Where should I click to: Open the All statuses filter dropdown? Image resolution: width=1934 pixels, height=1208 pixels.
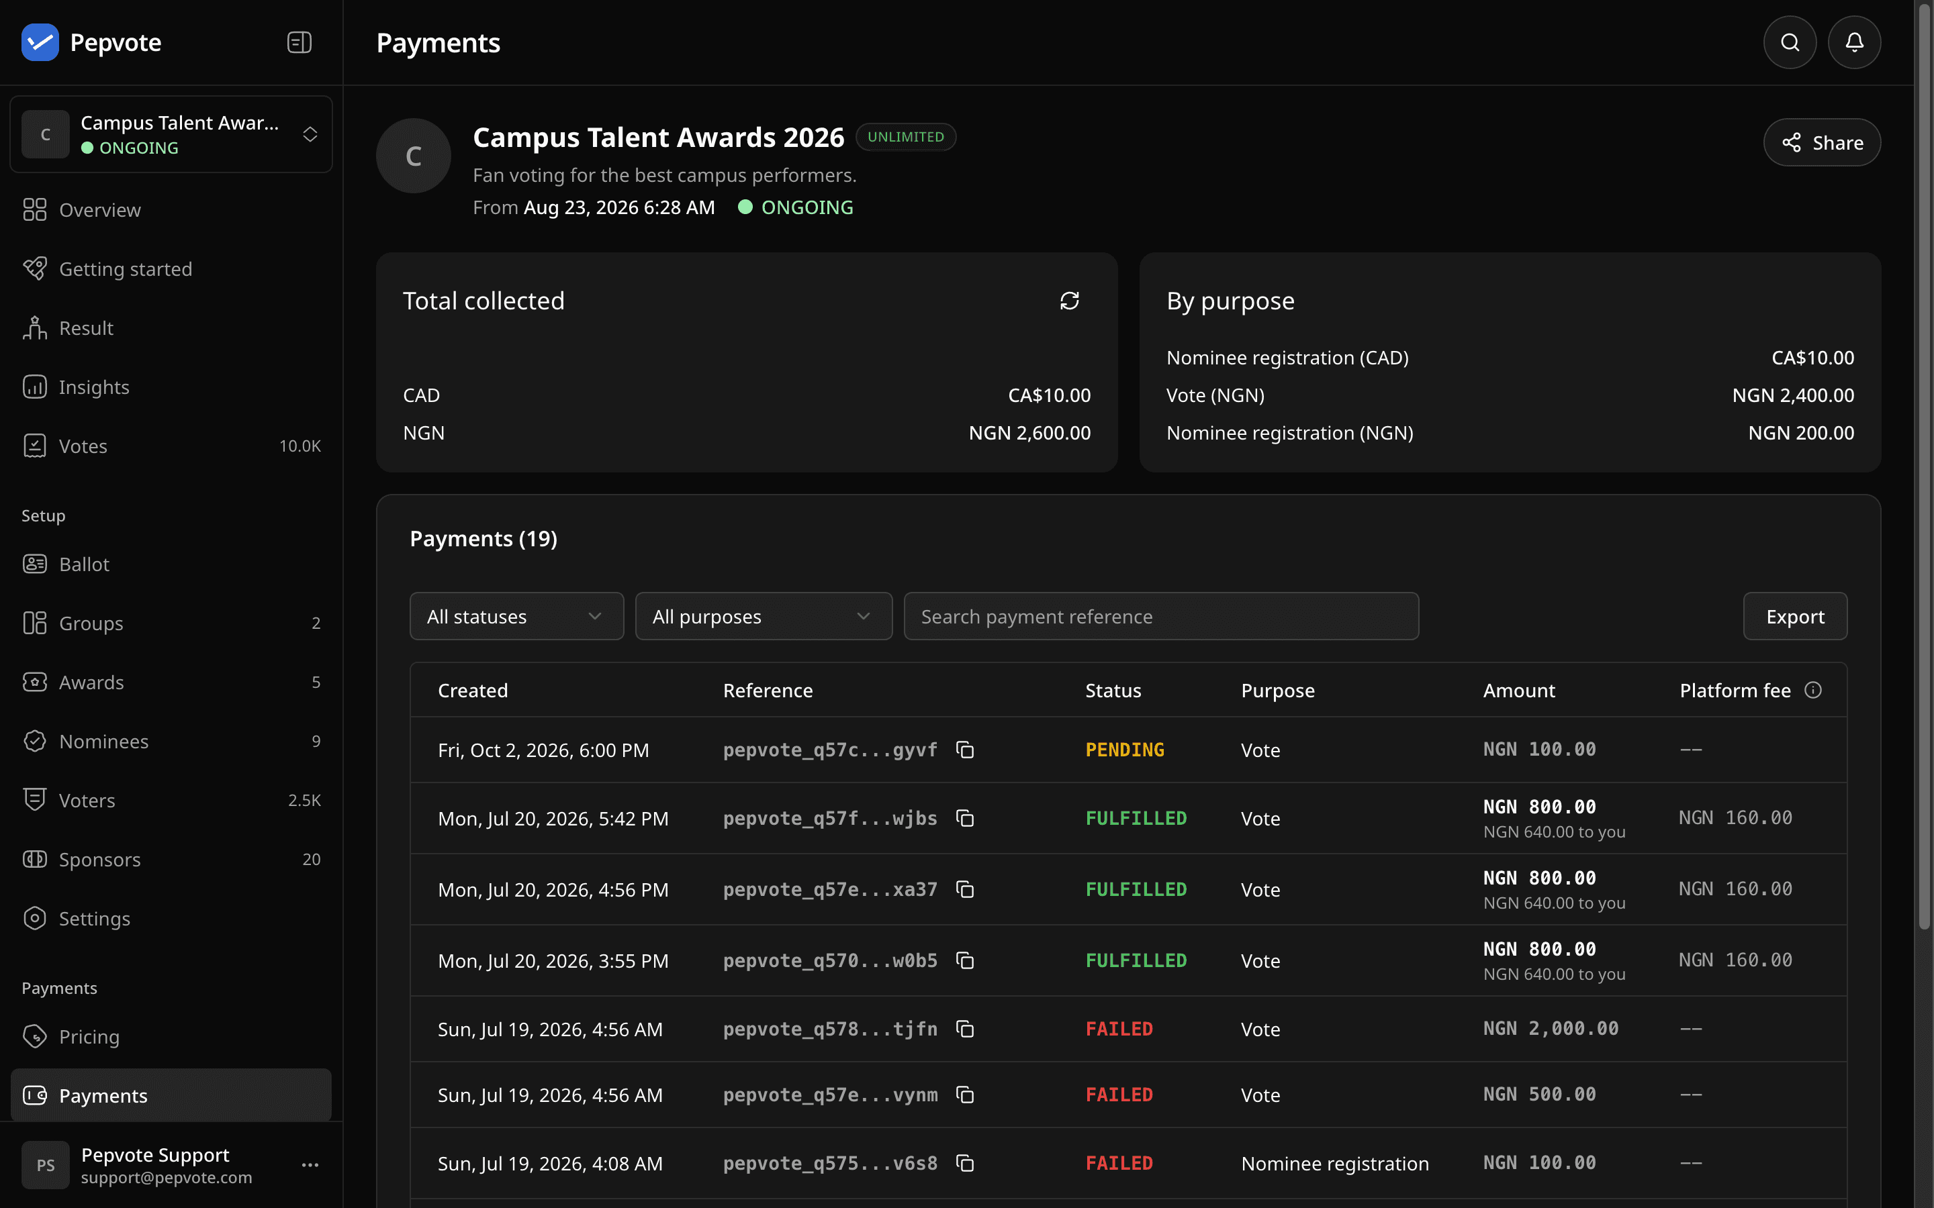pos(516,616)
